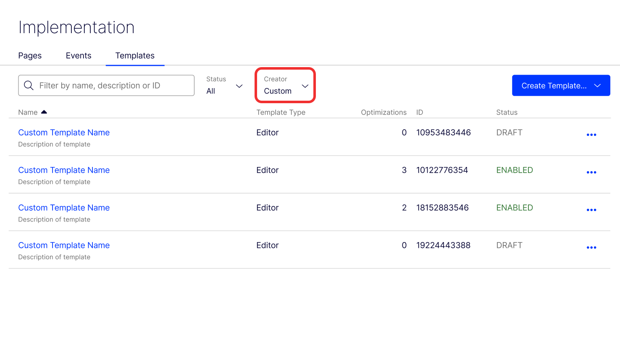Open the Creator dropdown set to Custom
This screenshot has height=344, width=620.
tap(286, 86)
